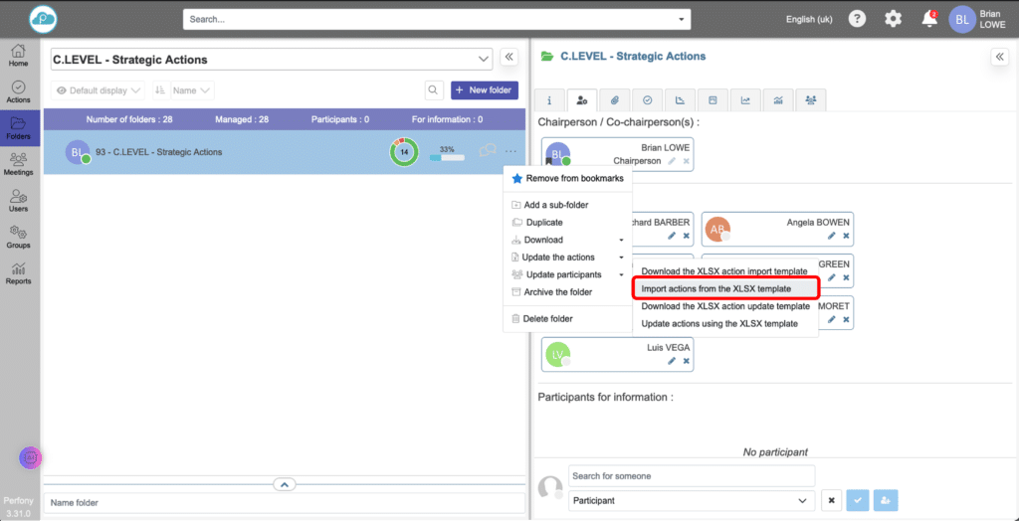Choose Archive the folder menu entry
Screen dimensions: 1019x521
point(557,292)
